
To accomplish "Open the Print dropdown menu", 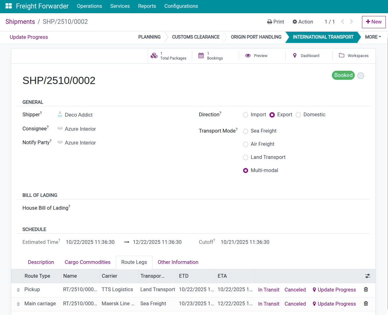I will click(275, 22).
